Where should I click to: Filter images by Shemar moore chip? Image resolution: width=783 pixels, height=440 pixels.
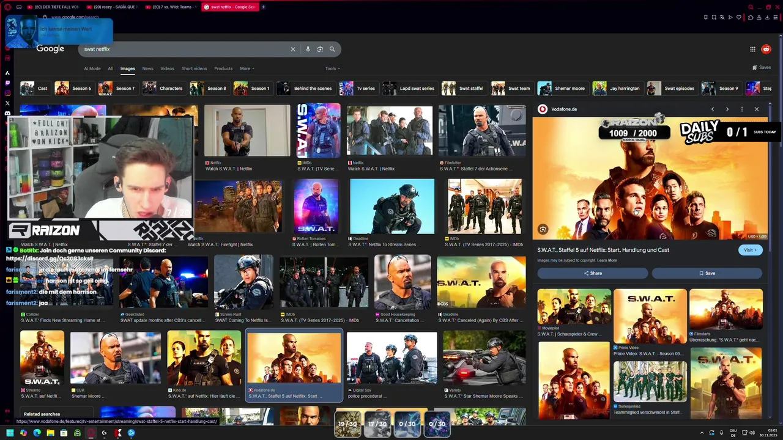pos(562,89)
